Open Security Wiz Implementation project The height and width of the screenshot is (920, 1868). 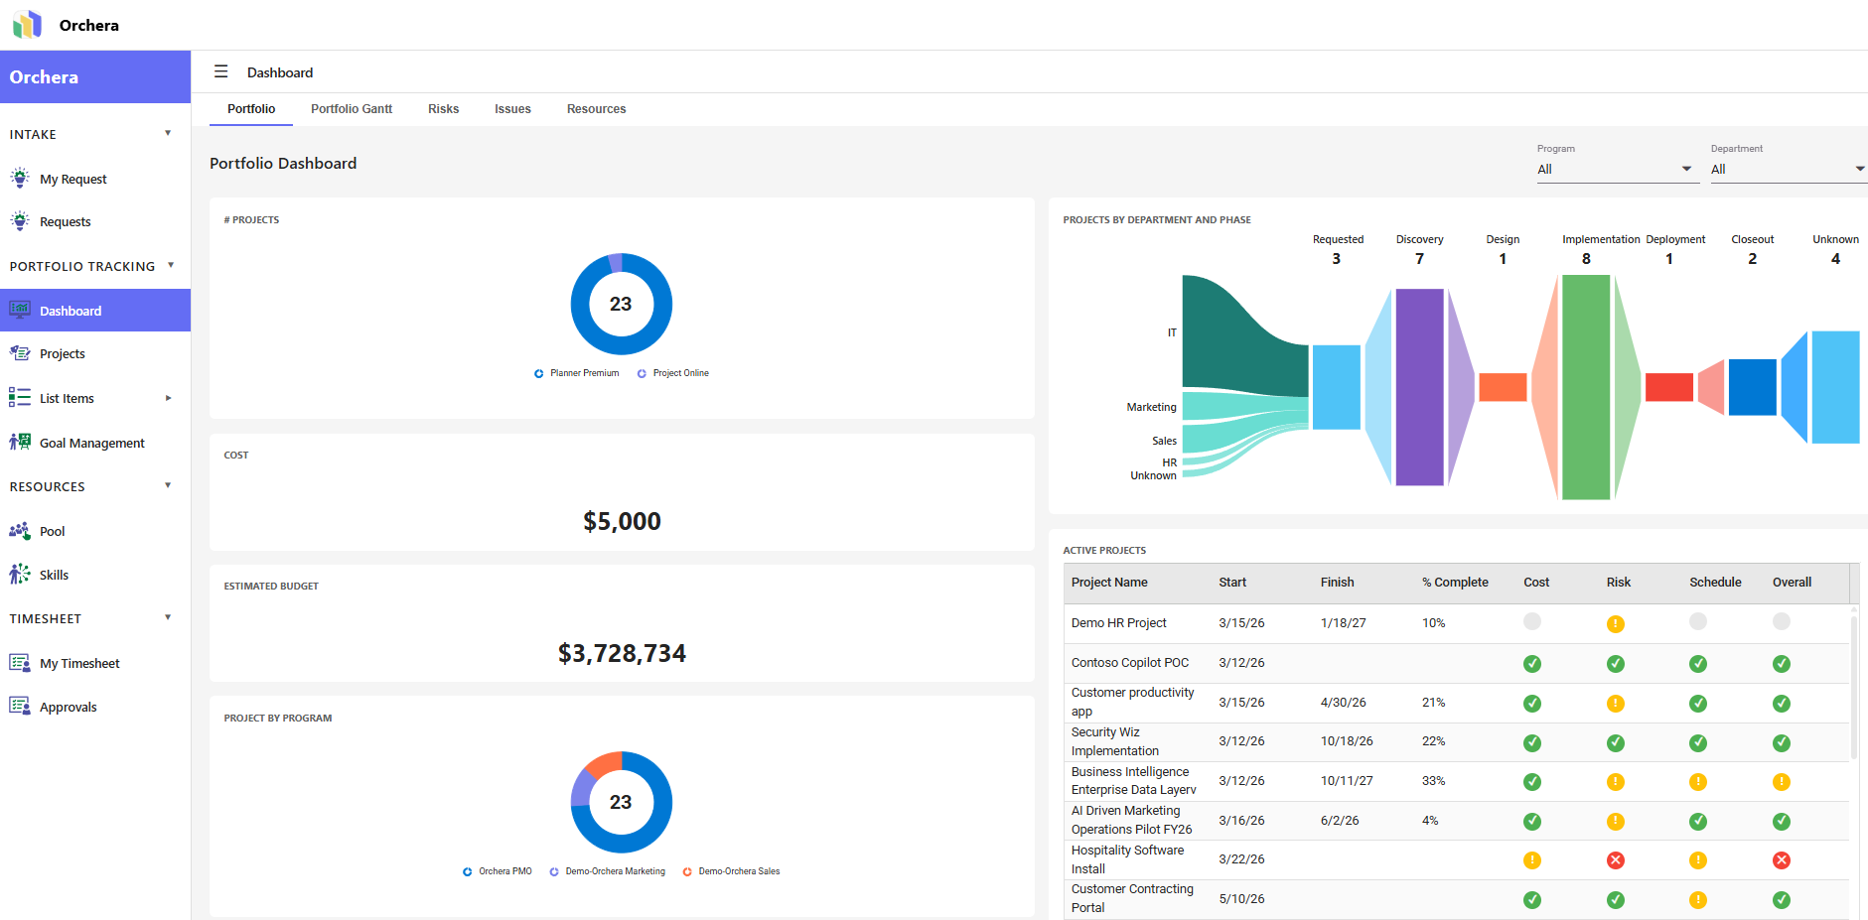coord(1456,741)
